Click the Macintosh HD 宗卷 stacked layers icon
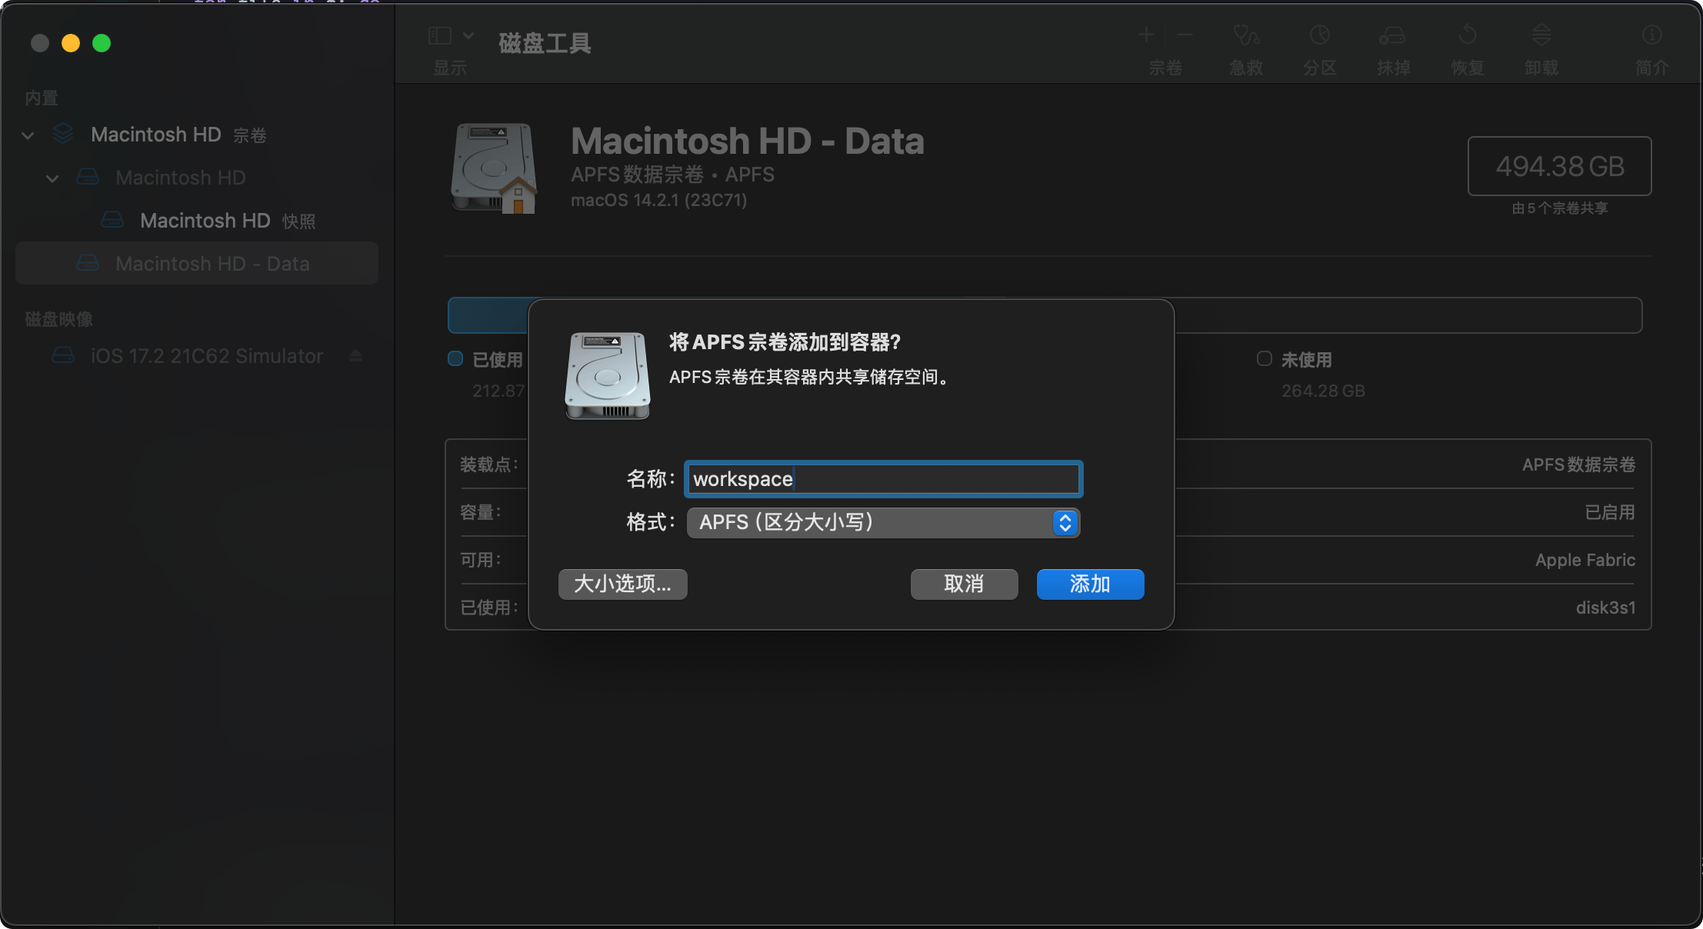1703x929 pixels. pos(63,134)
